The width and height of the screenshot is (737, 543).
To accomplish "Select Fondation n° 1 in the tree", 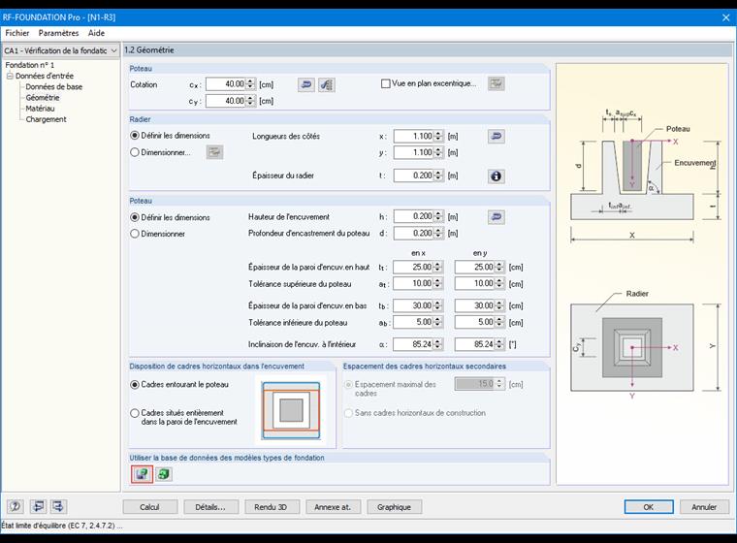I will (x=30, y=65).
